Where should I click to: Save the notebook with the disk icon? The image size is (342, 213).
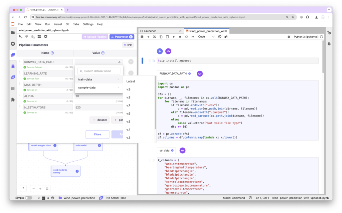click(x=142, y=37)
